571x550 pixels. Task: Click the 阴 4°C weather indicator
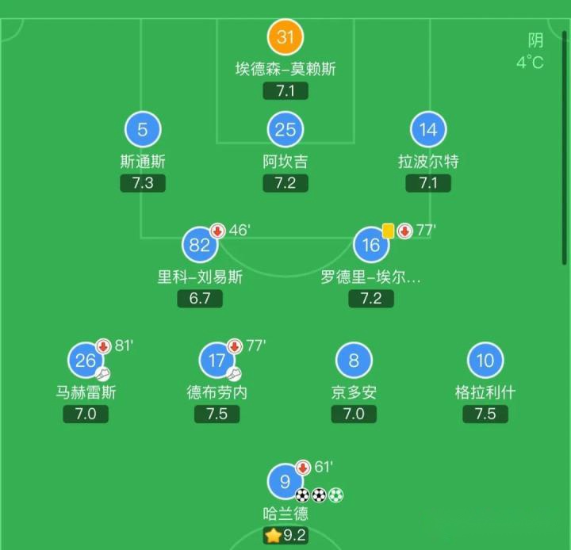[x=530, y=52]
